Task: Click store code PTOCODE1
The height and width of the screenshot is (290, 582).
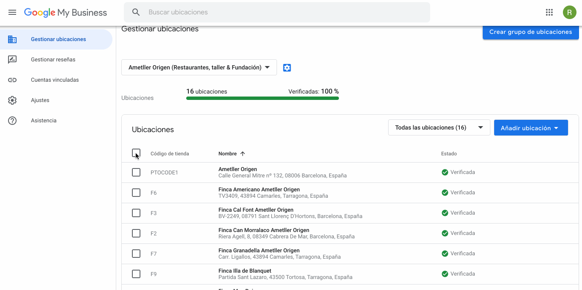Action: (164, 173)
